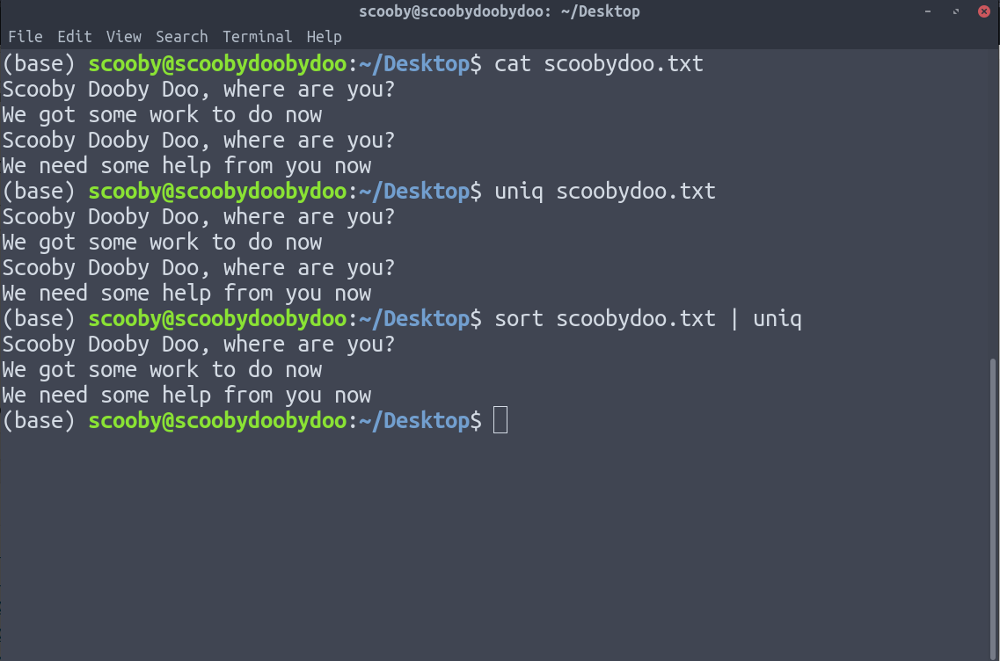
Task: Click the last output line 'We need some help'
Action: (186, 396)
